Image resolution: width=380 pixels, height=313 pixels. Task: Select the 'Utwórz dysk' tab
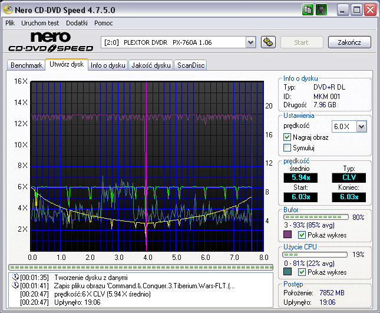click(67, 64)
